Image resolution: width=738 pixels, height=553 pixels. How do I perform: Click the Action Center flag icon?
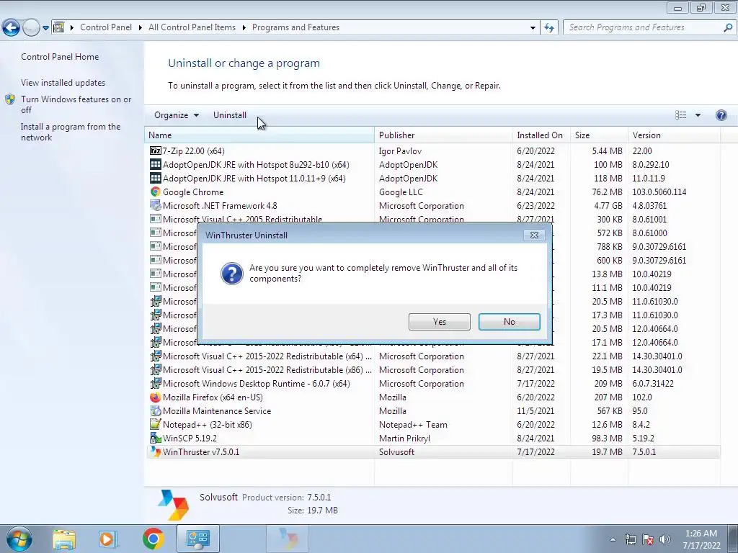(648, 540)
